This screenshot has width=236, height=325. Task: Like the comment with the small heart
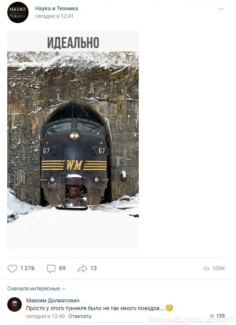click(x=212, y=316)
